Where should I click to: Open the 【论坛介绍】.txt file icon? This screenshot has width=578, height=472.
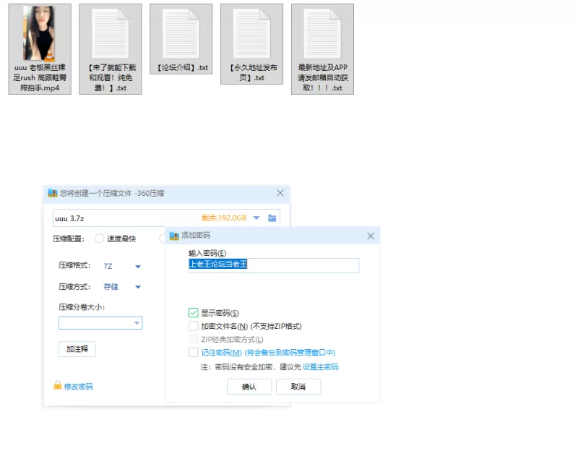[181, 33]
